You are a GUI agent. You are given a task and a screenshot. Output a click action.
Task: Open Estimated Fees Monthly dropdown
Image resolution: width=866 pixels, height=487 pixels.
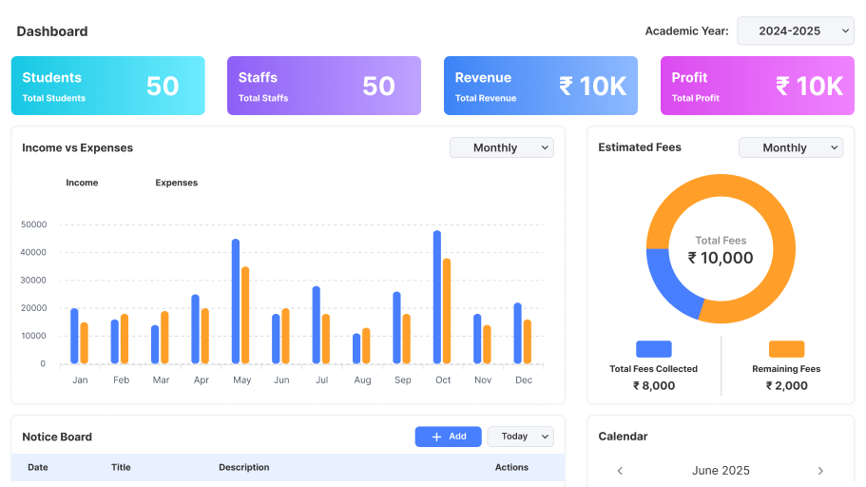(x=790, y=147)
